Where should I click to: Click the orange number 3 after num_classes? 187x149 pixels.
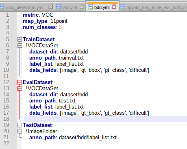coord(60,27)
